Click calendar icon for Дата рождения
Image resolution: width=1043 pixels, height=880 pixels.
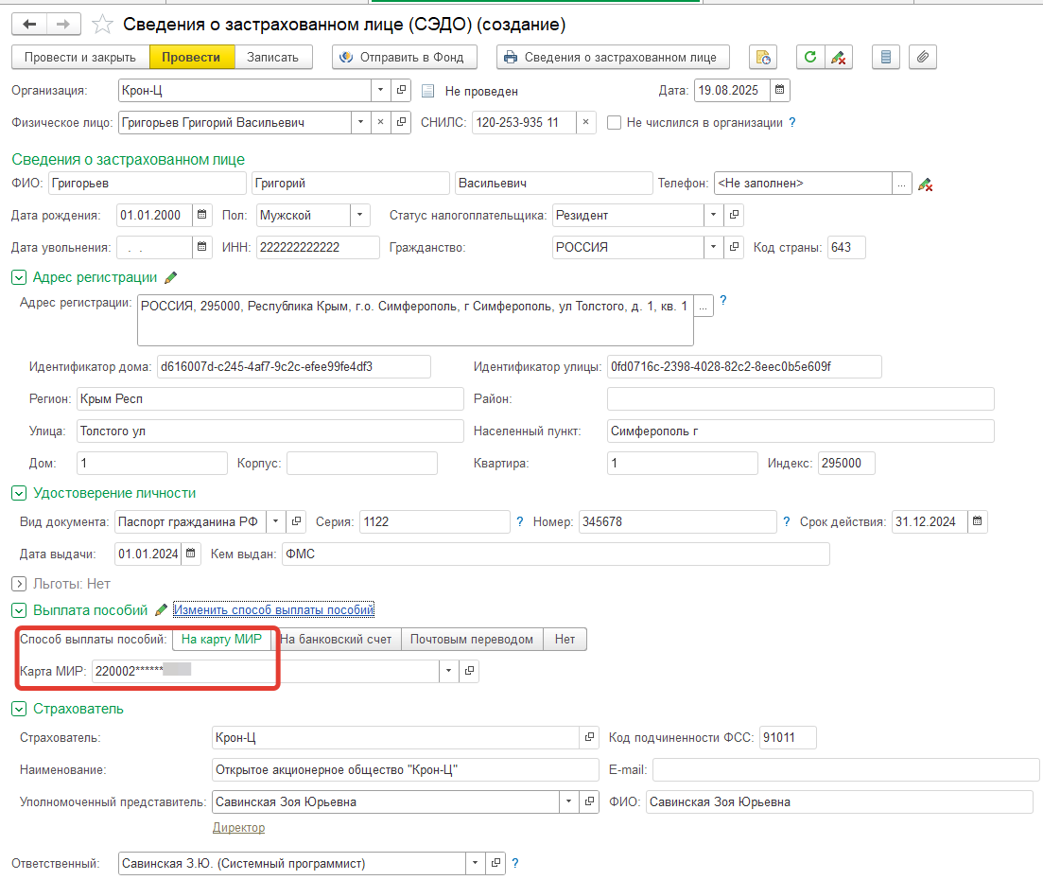[x=201, y=215]
